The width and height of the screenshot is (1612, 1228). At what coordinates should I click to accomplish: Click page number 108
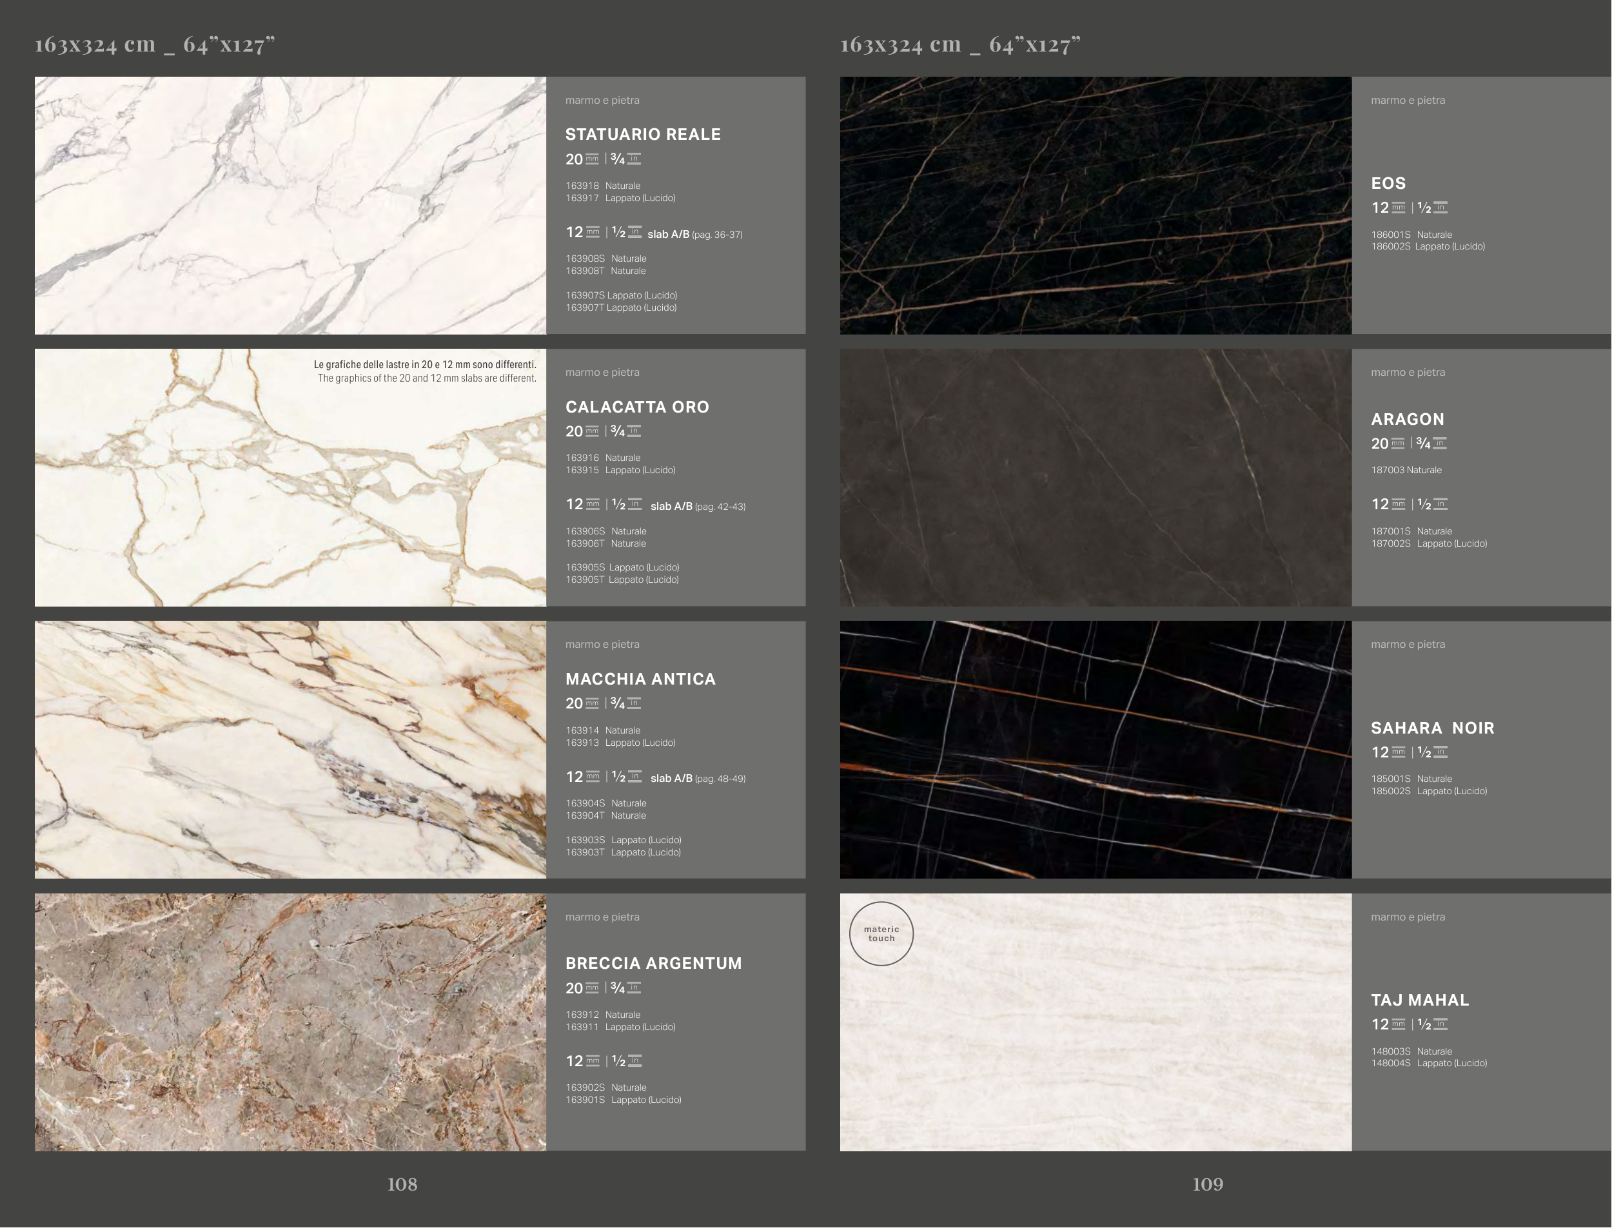(x=402, y=1184)
